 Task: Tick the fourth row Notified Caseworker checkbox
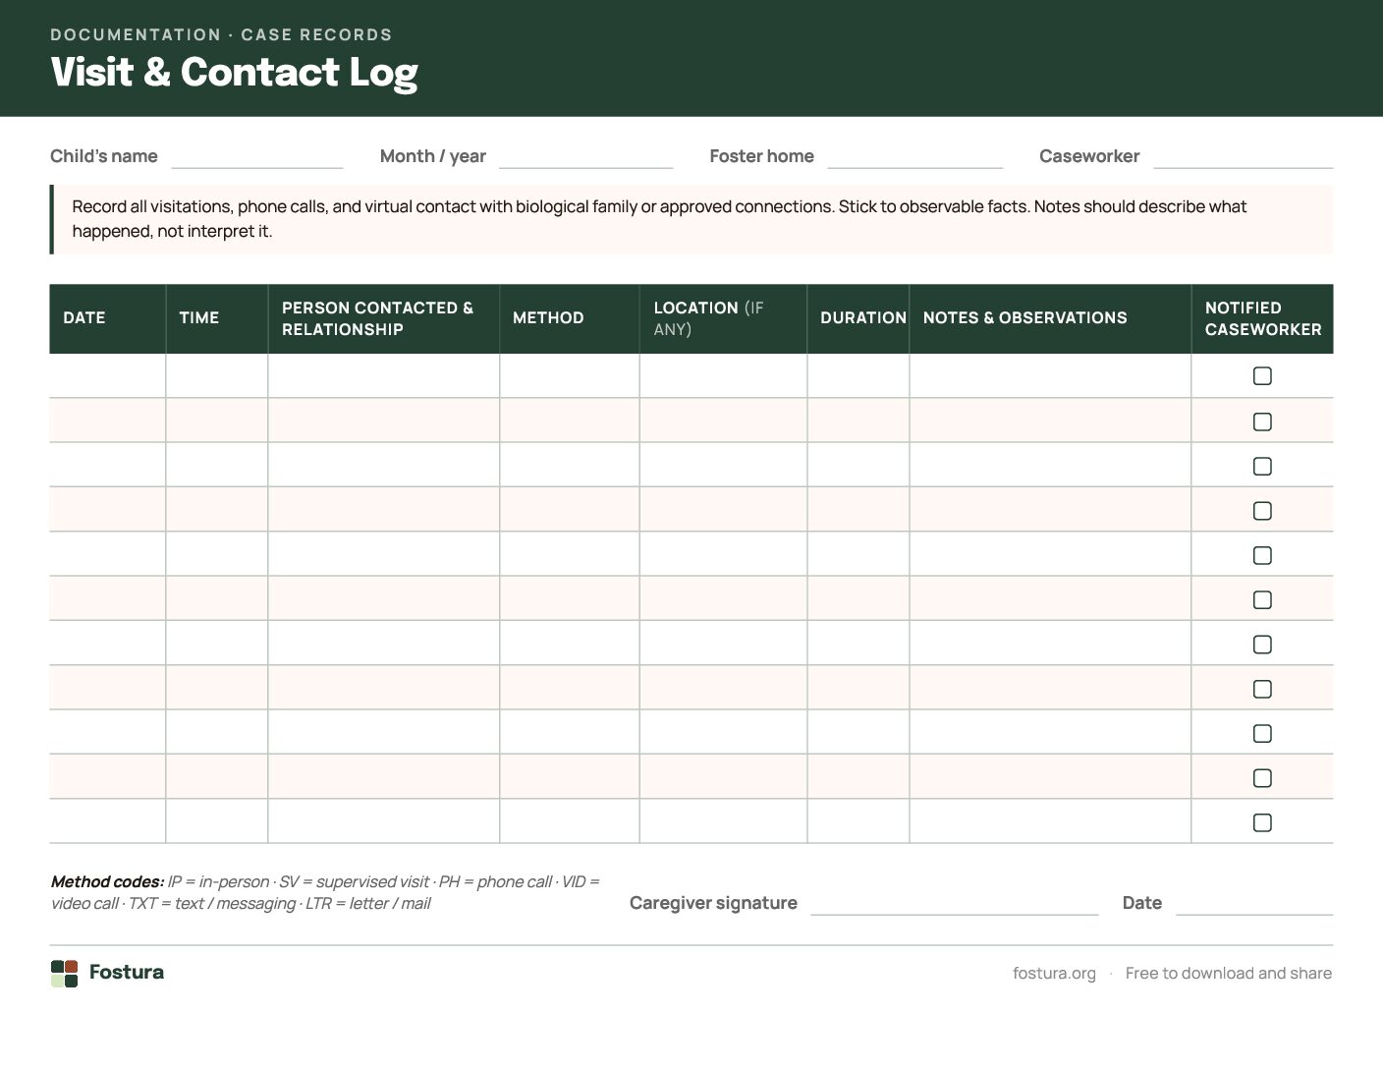[x=1262, y=511]
